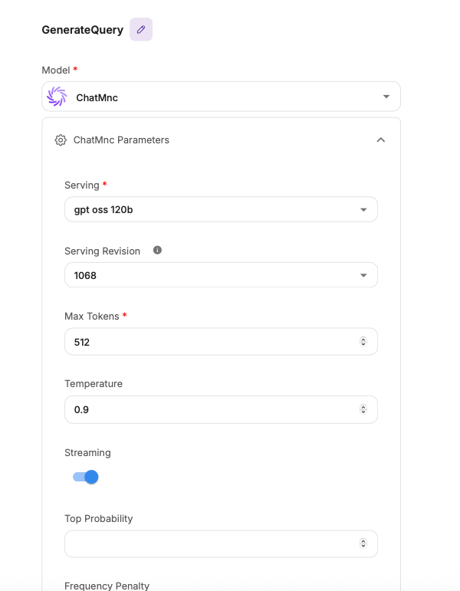The image size is (460, 591).
Task: Click the Serving Revision label
Action: (102, 251)
